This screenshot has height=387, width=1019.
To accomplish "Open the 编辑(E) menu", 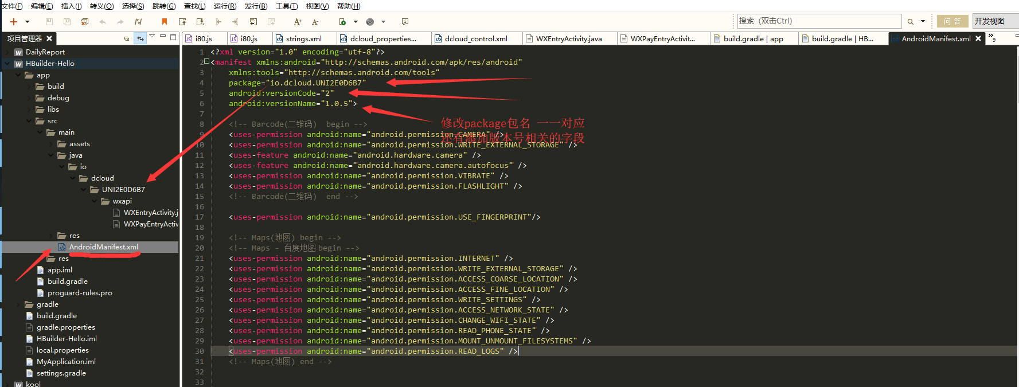I will [42, 6].
